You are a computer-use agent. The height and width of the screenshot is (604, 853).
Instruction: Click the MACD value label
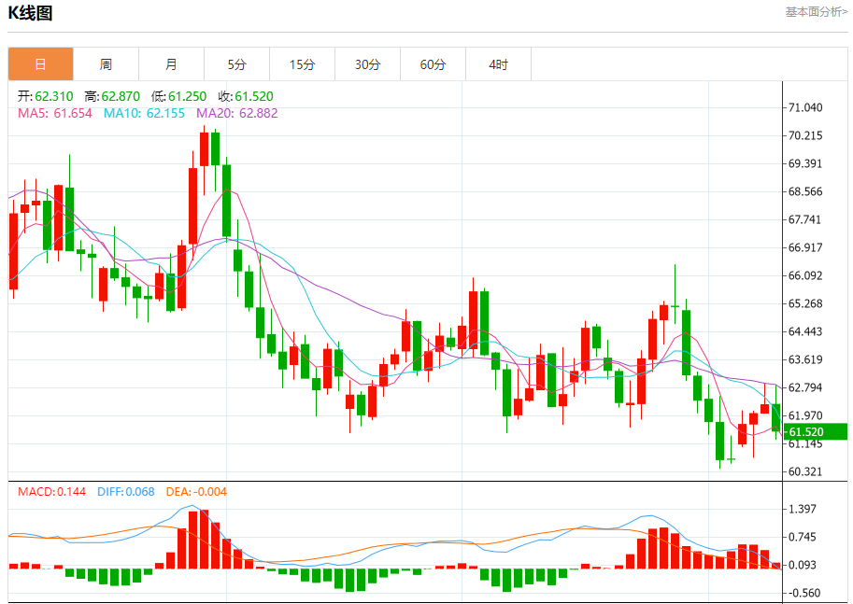51,491
